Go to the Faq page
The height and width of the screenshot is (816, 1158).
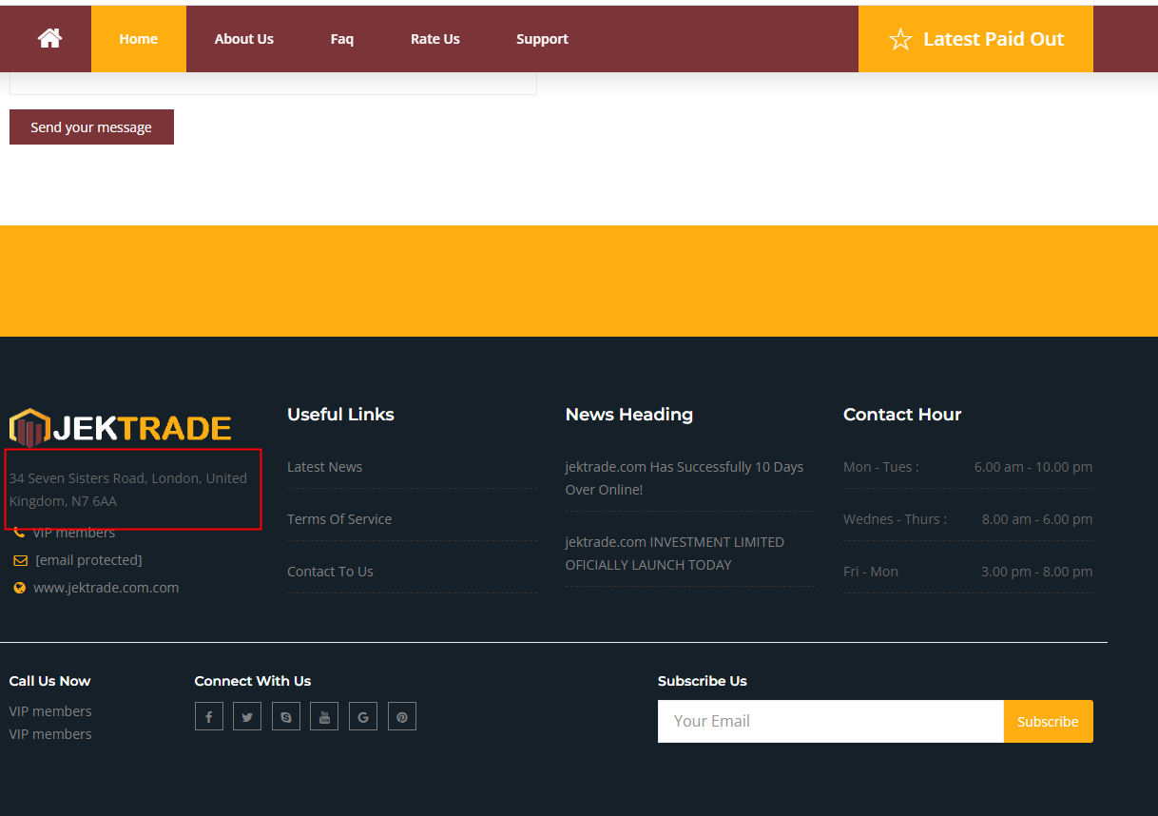click(x=341, y=39)
